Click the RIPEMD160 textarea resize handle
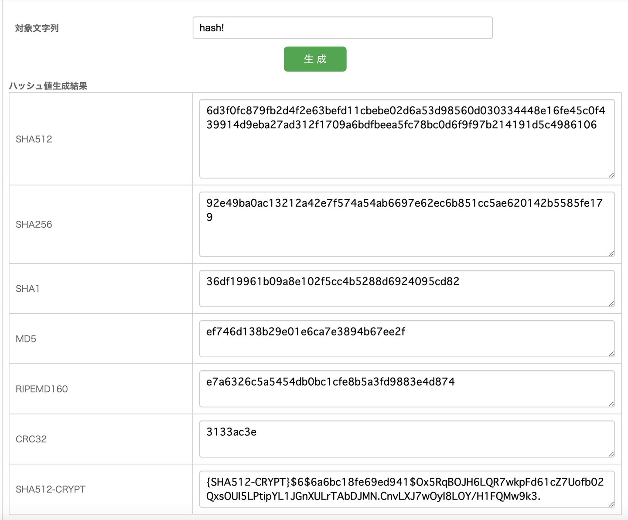Image resolution: width=628 pixels, height=520 pixels. coord(611,404)
